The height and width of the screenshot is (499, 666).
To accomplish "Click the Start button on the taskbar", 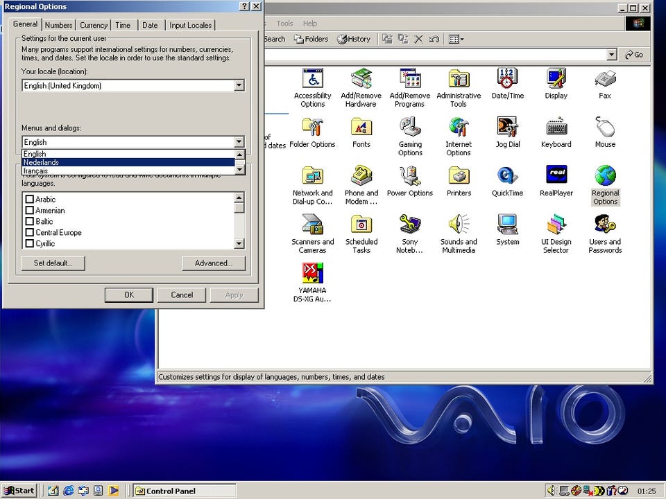I will (x=19, y=491).
